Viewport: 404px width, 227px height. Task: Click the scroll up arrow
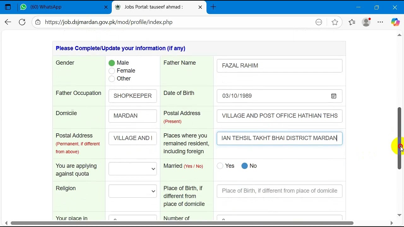pos(399,35)
